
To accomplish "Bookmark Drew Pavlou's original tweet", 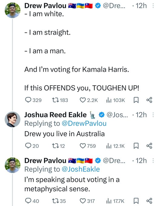I will tap(136, 100).
